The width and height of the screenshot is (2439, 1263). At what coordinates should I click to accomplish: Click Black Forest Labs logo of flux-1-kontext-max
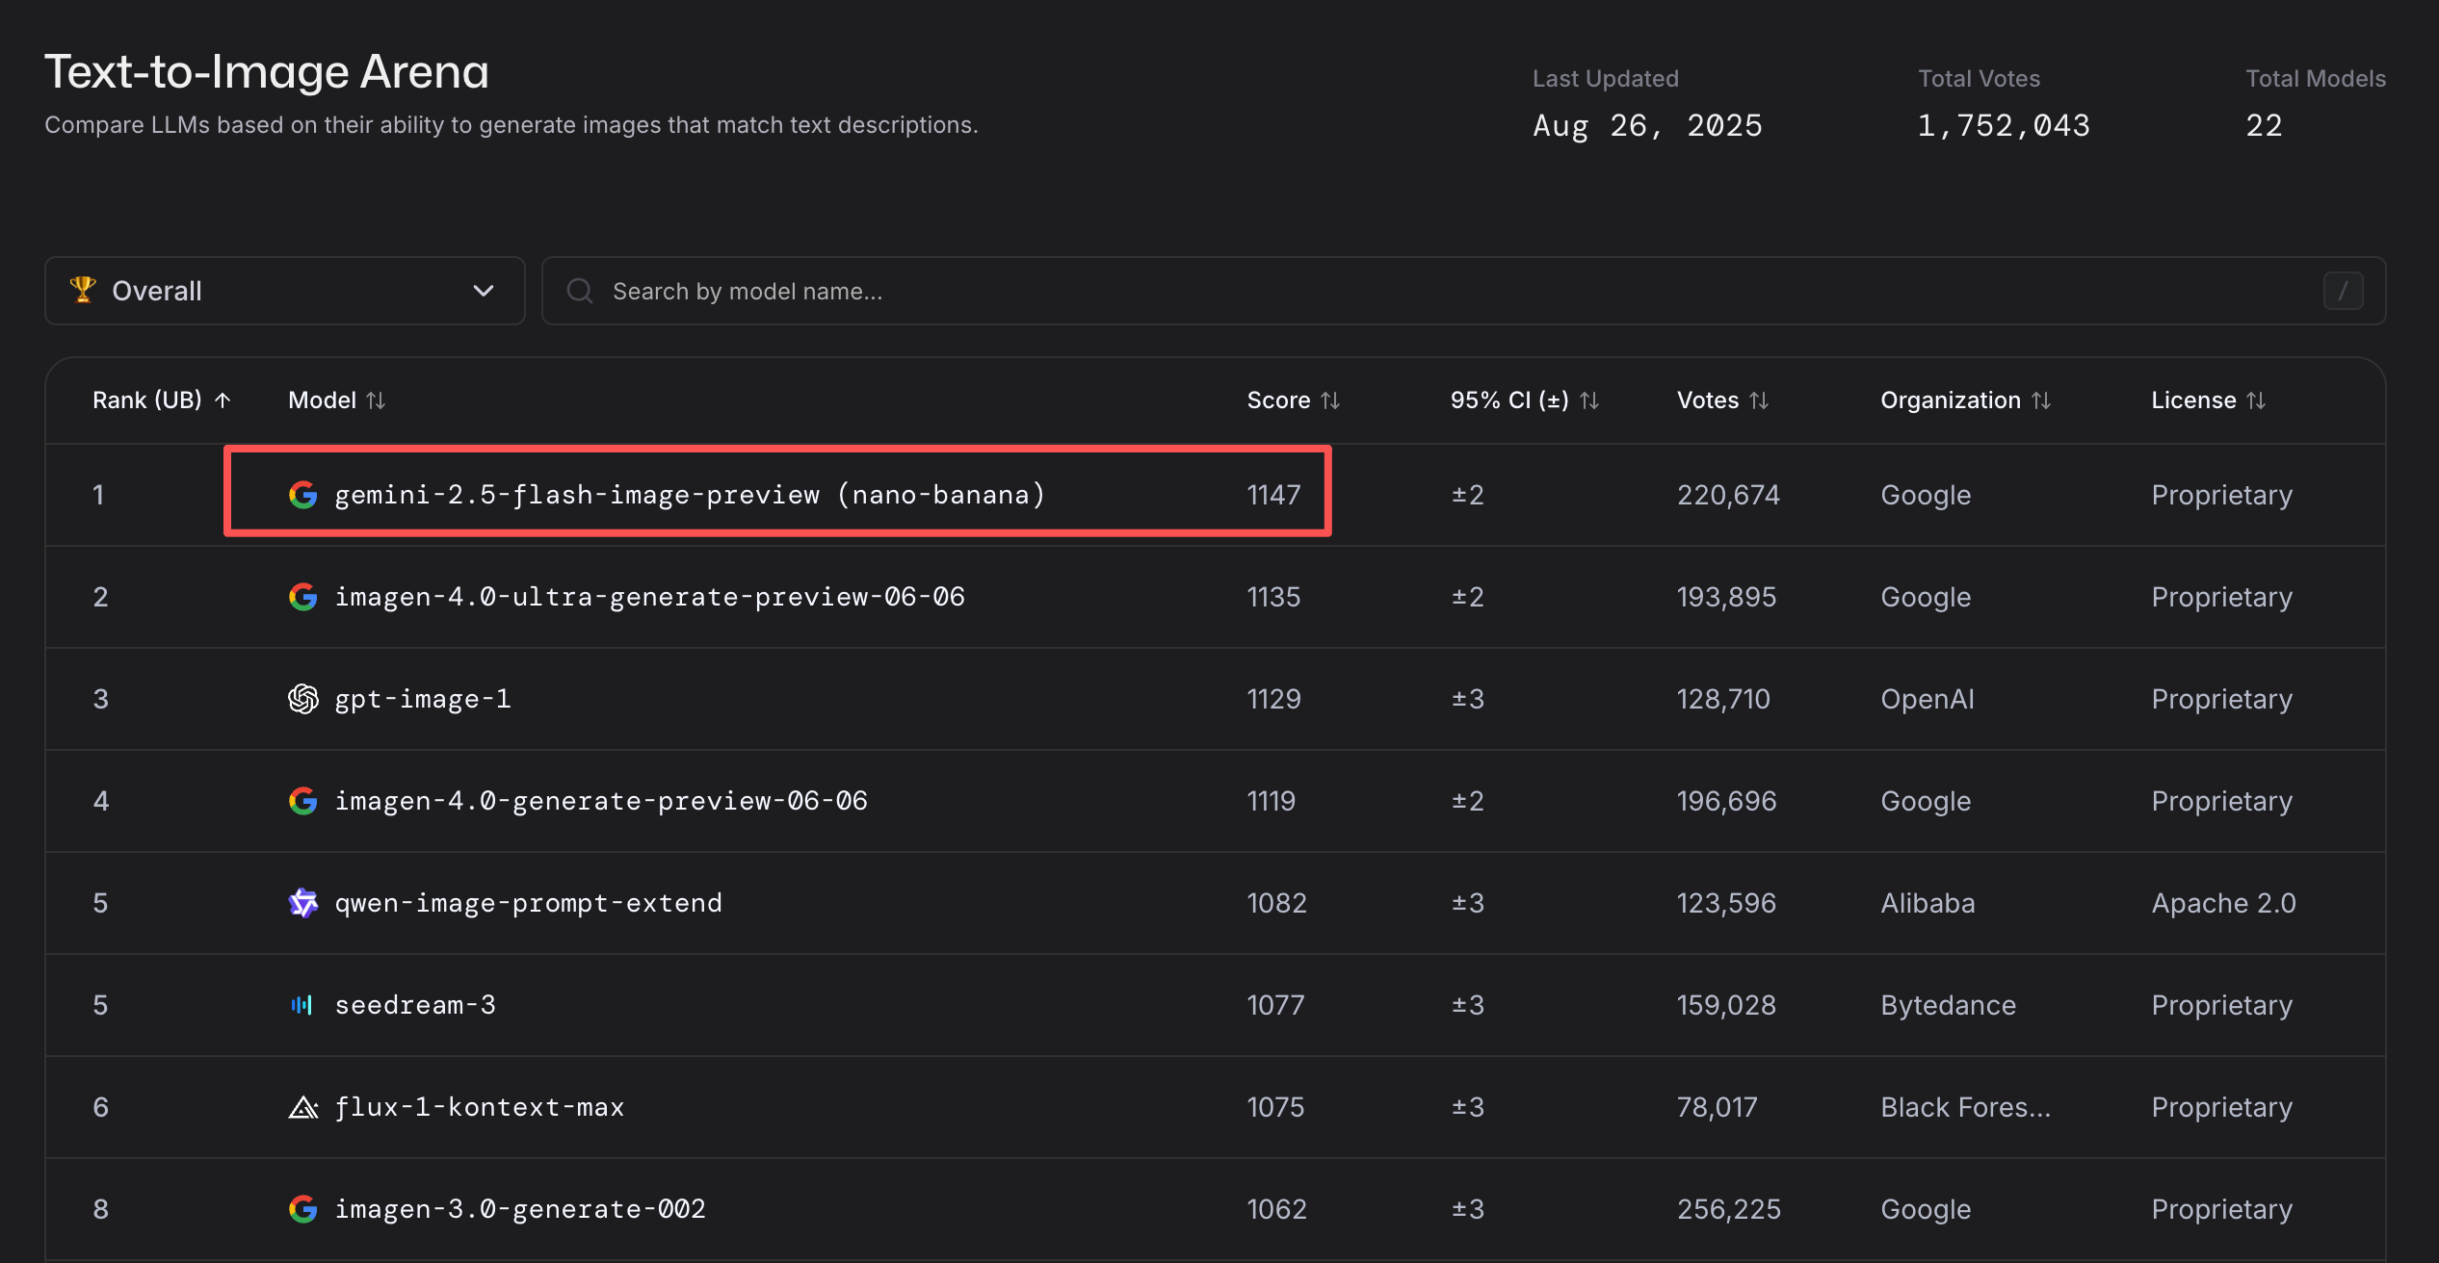(303, 1107)
